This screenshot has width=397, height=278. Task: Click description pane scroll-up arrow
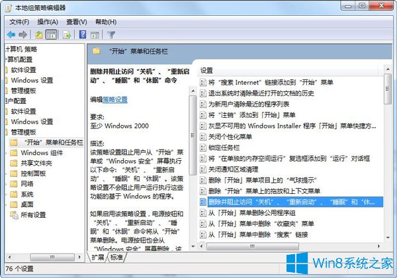pyautogui.click(x=193, y=91)
